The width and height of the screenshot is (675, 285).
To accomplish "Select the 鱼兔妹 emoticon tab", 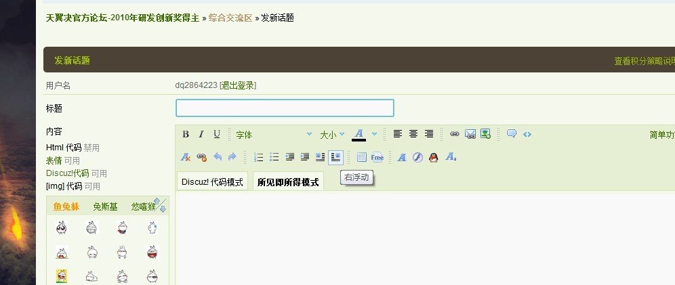I will 66,206.
